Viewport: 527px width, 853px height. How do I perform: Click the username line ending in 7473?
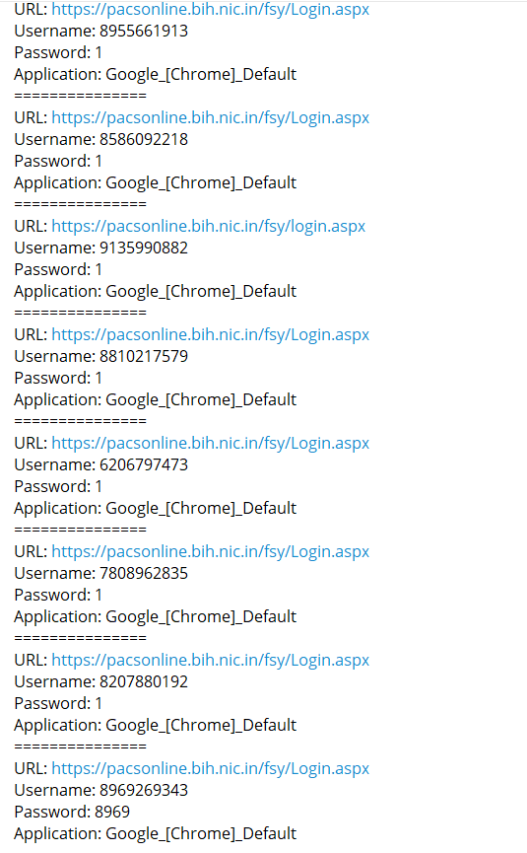click(x=101, y=465)
